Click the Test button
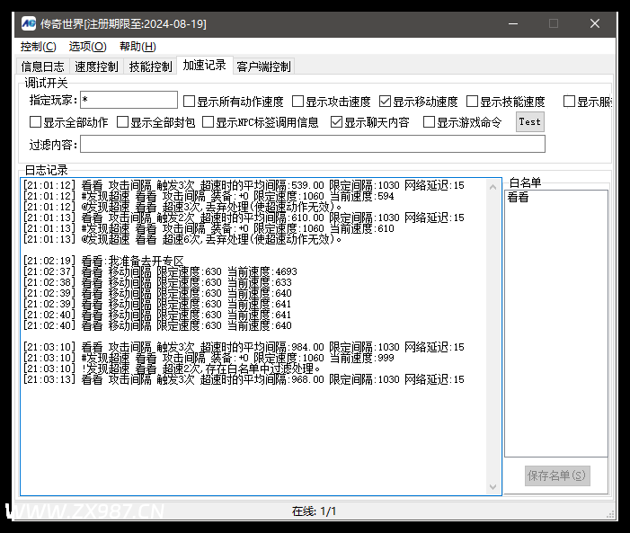The height and width of the screenshot is (533, 630). click(x=530, y=122)
